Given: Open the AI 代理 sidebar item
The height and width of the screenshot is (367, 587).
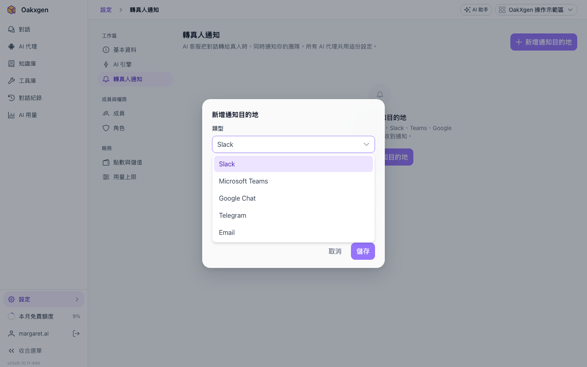Looking at the screenshot, I should point(44,46).
